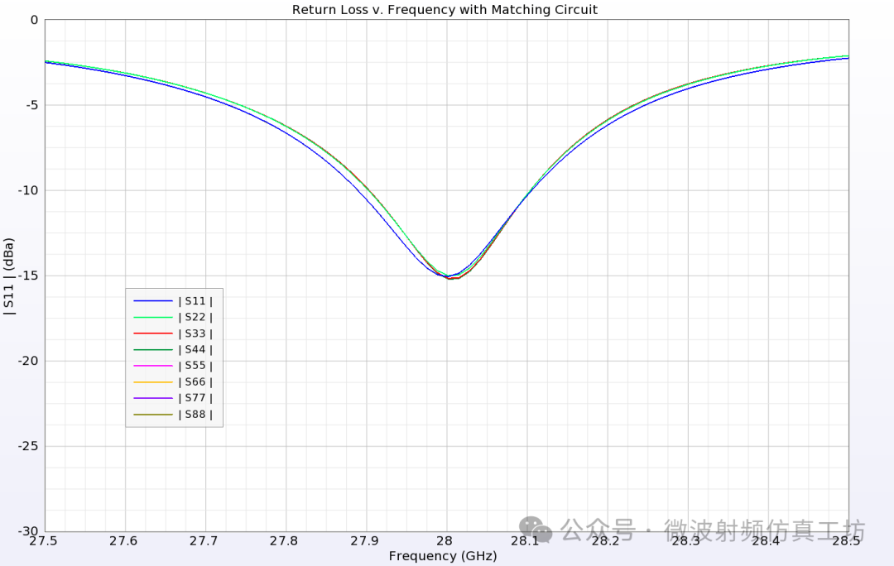Select the | S44 | legend label
This screenshot has width=894, height=566.
coord(195,349)
